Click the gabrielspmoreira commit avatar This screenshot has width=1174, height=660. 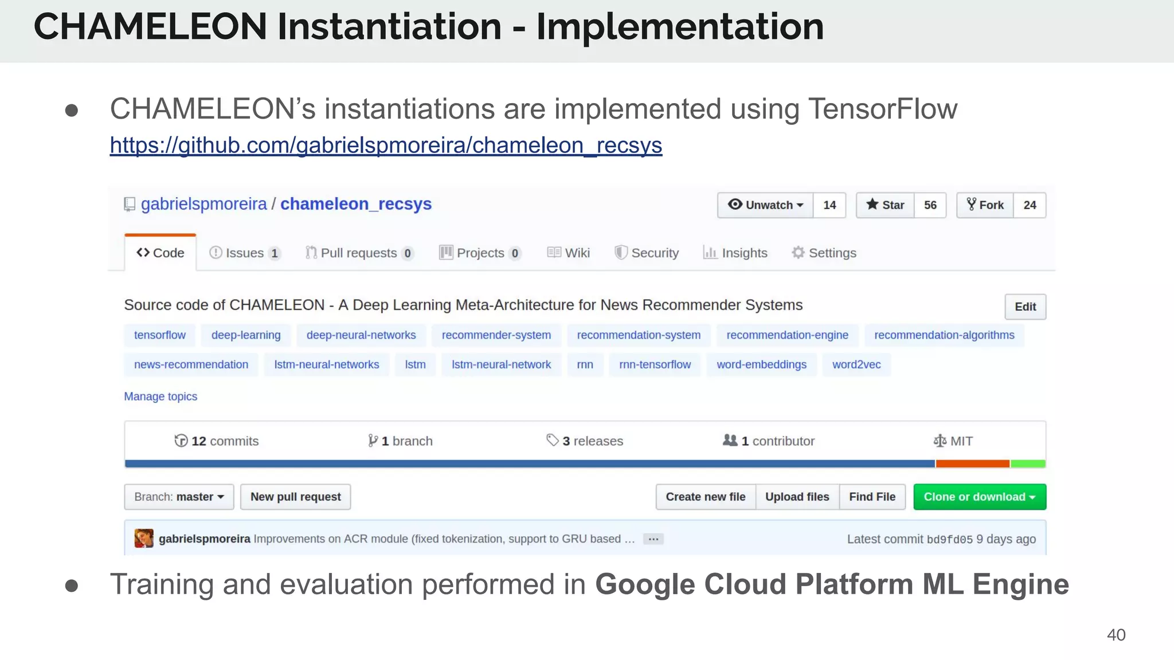[144, 539]
